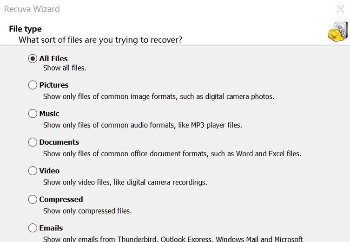
Task: Click the Recuva hard hat drive icon
Action: click(338, 31)
